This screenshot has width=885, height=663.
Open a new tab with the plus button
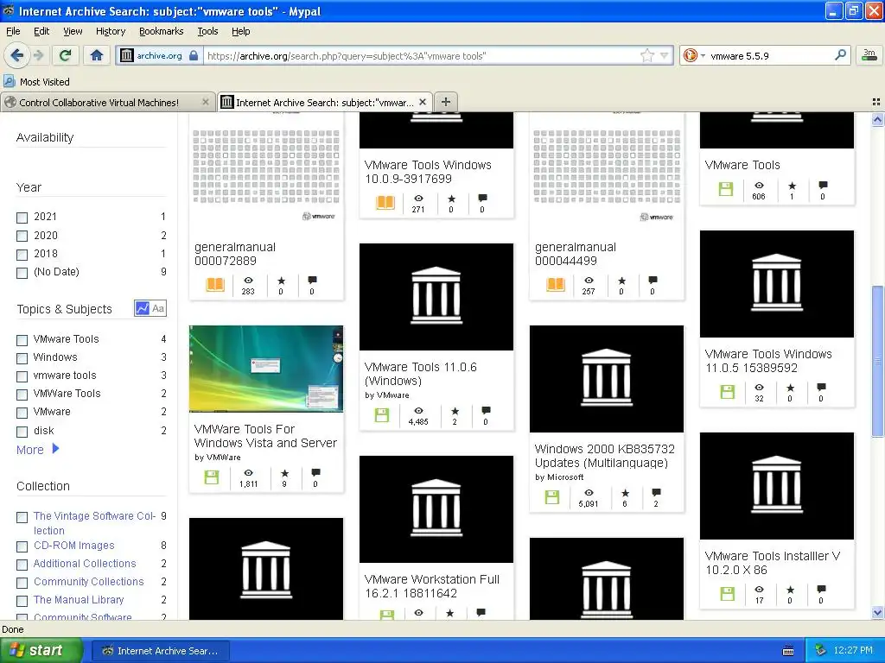click(446, 102)
